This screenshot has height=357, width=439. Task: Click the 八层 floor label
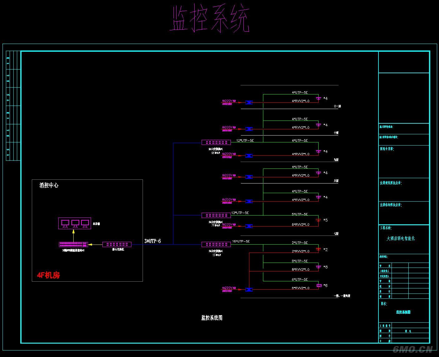click(336, 181)
